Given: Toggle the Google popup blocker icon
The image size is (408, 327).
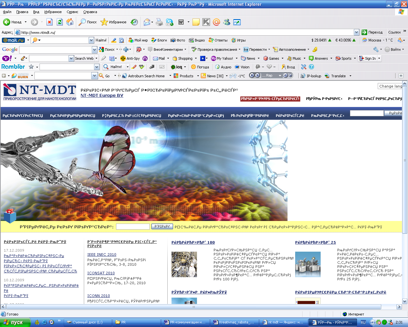Looking at the screenshot, I should click(139, 49).
